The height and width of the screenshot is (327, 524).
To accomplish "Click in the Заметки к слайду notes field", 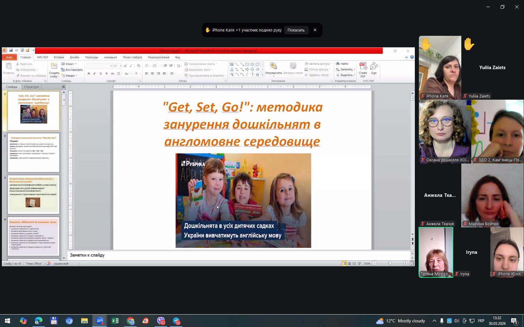I will click(x=239, y=255).
